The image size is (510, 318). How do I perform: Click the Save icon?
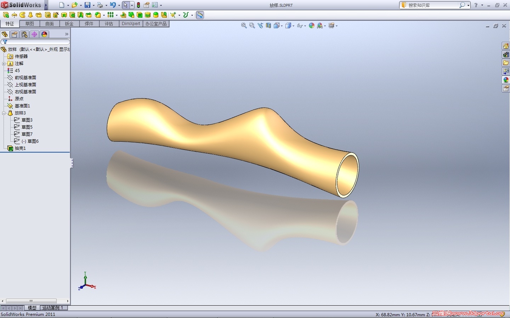point(87,5)
